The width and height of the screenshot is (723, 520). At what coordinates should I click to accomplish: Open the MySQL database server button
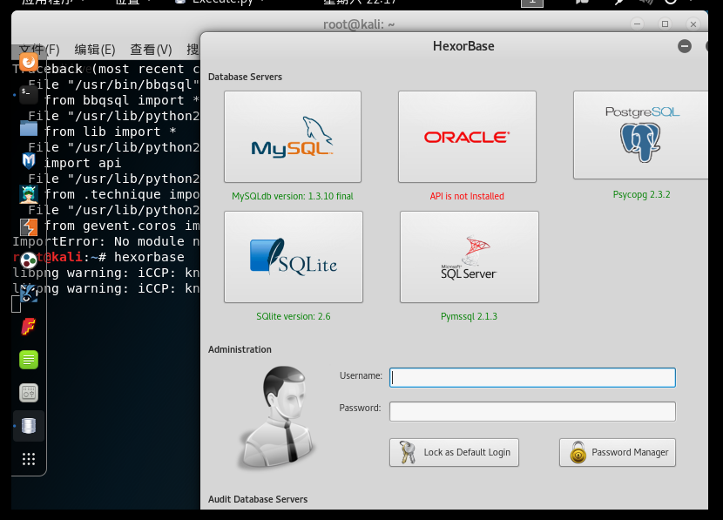(x=293, y=137)
